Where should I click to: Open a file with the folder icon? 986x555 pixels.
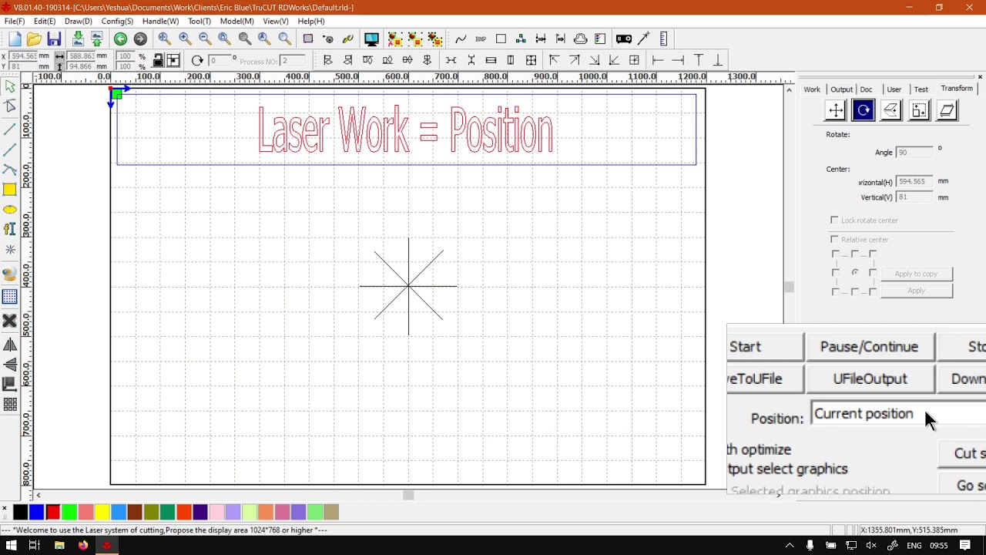pyautogui.click(x=34, y=39)
